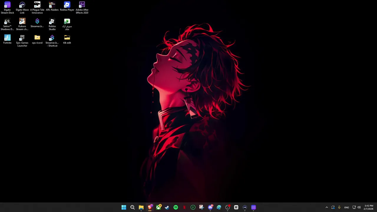This screenshot has height=212, width=377.
Task: Open IObit Uninstaller from the taskbar
Action: [193, 207]
